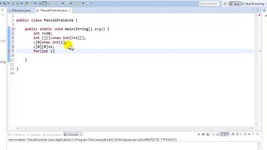Open dropdown arrow next to Next Annotation
267x150 pixels.
click(x=63, y=3)
